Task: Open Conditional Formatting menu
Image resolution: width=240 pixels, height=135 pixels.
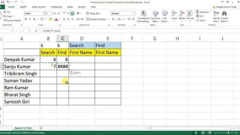Action: point(143,16)
